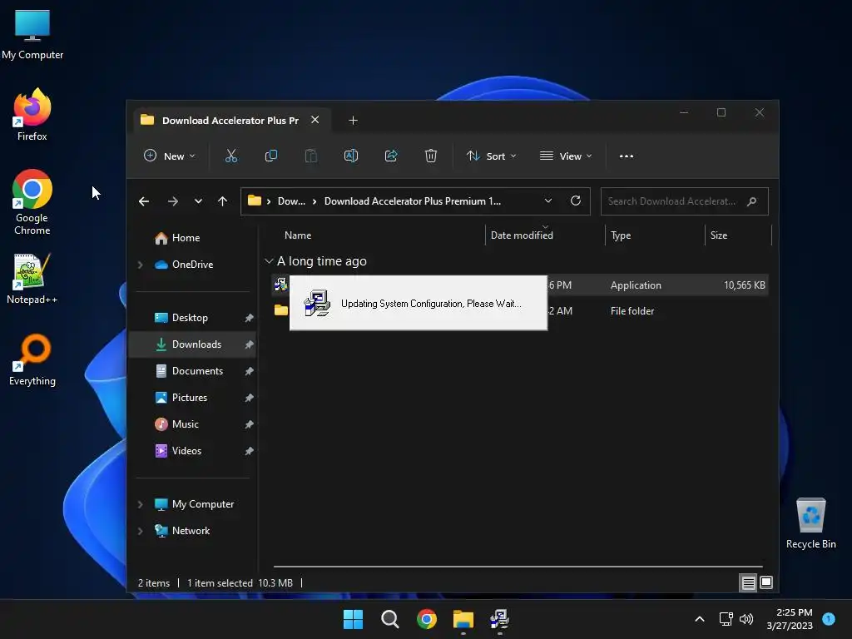Switch to Large icons view in the status bar

pos(766,583)
